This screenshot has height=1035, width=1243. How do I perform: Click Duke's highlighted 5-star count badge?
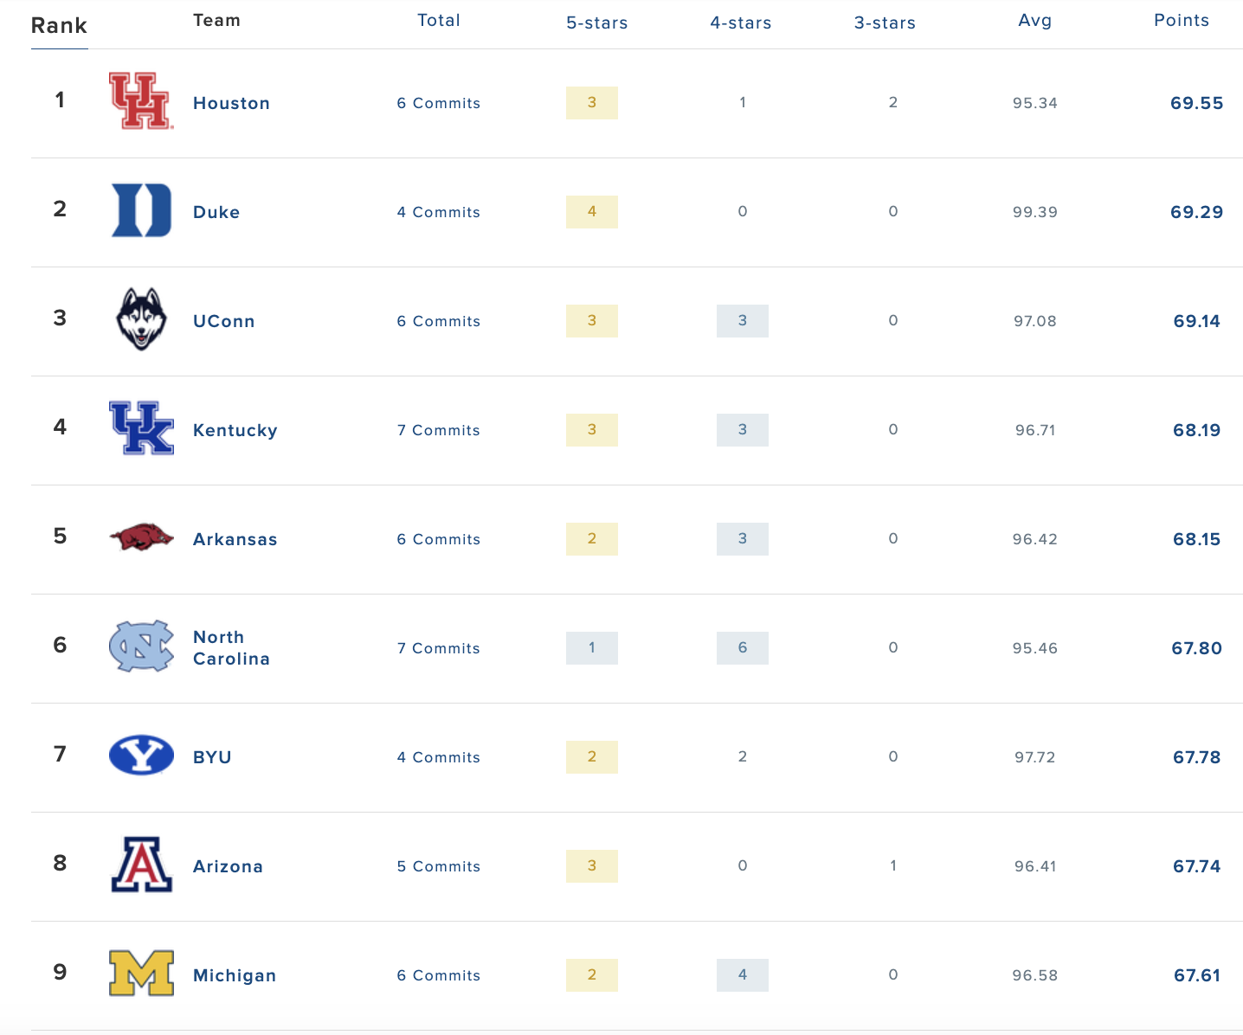591,211
